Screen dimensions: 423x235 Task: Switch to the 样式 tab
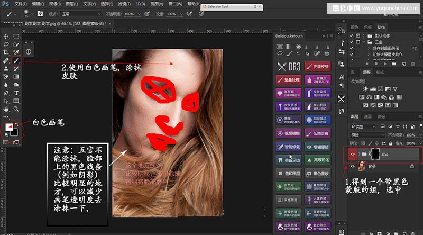click(x=380, y=72)
